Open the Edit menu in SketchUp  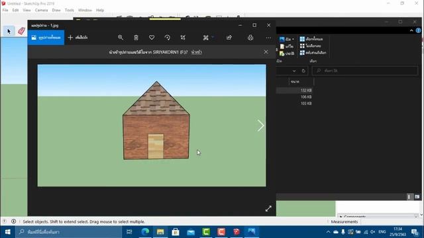pyautogui.click(x=15, y=10)
